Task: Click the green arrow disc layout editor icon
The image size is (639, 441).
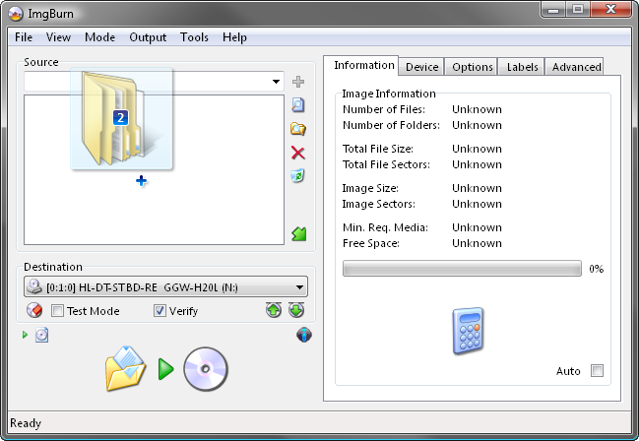Action: 298,234
